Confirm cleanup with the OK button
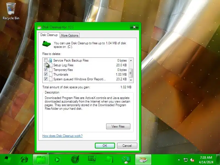The image size is (220, 165). click(x=105, y=146)
